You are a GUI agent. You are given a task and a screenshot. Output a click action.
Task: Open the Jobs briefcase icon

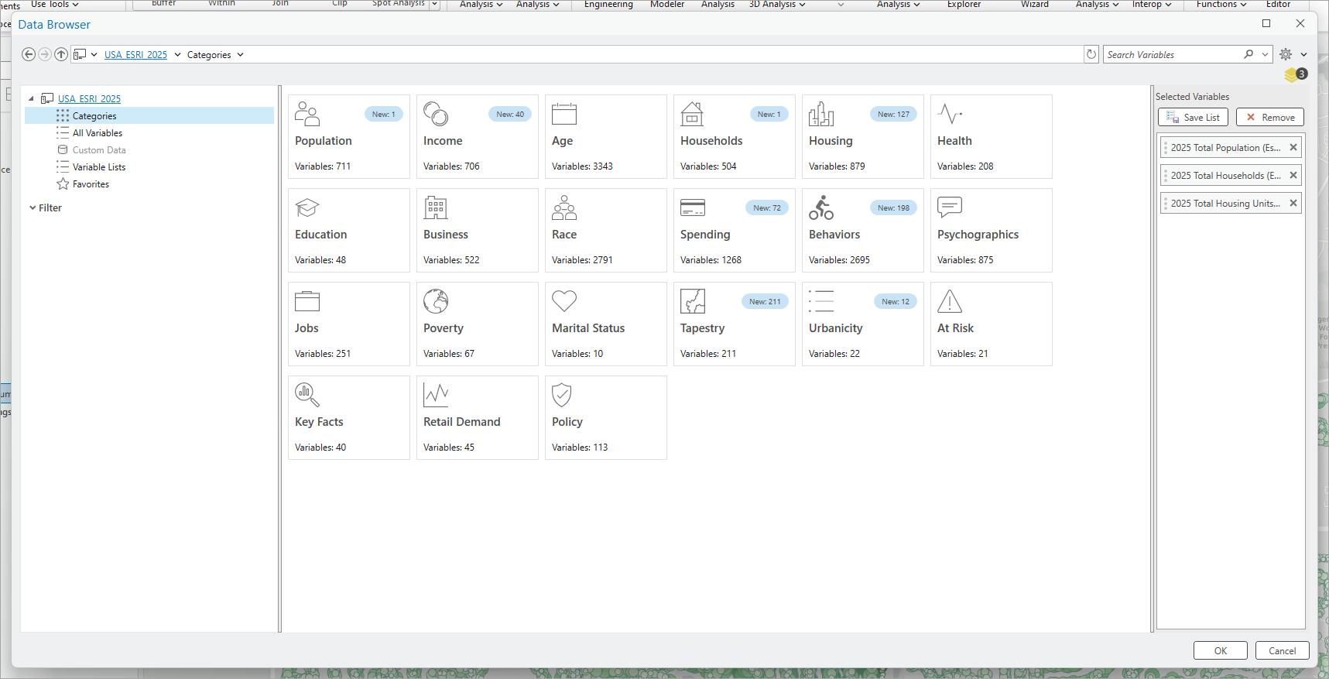click(x=307, y=301)
